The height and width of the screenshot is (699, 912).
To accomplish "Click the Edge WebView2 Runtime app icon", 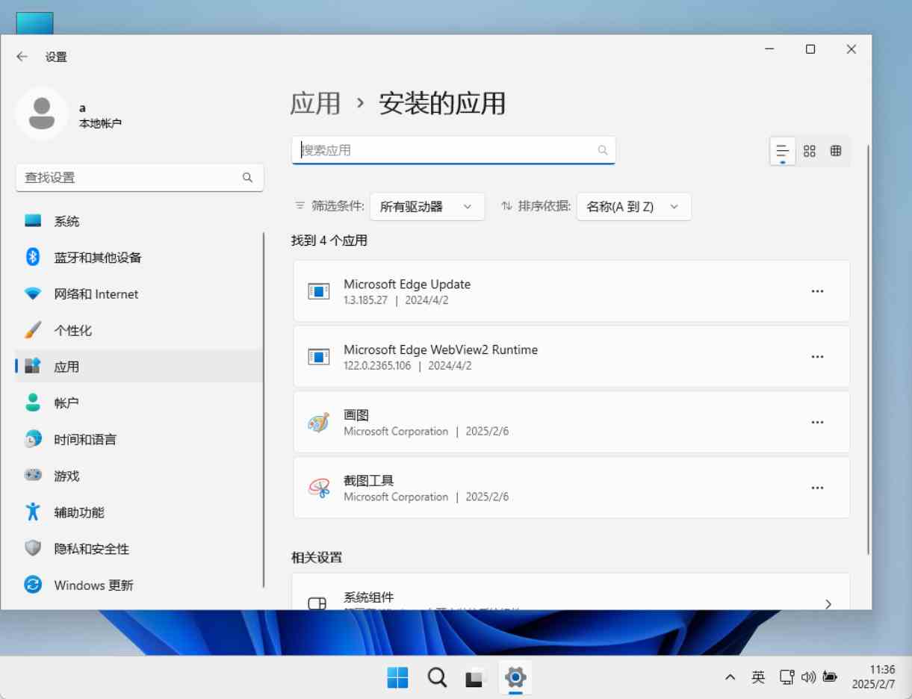I will click(319, 357).
